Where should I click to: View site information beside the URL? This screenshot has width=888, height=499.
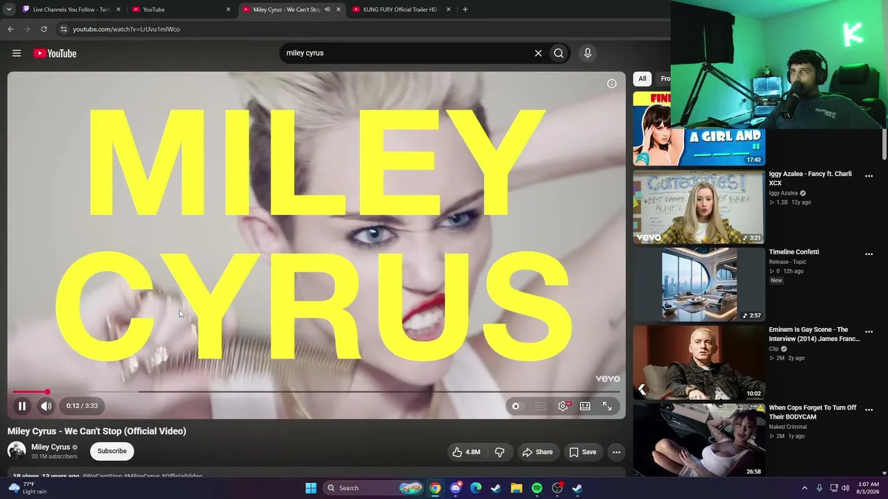coord(63,29)
